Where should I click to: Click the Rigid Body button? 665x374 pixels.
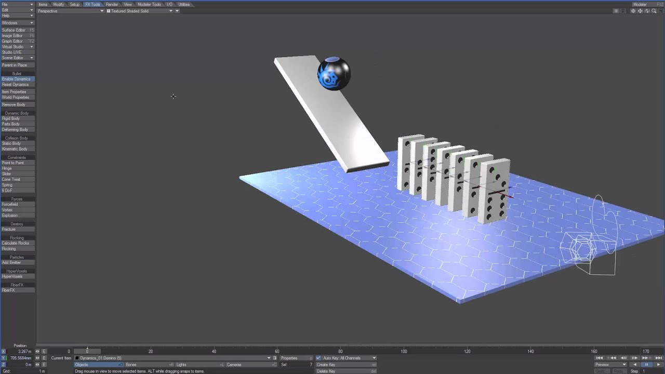pos(17,118)
